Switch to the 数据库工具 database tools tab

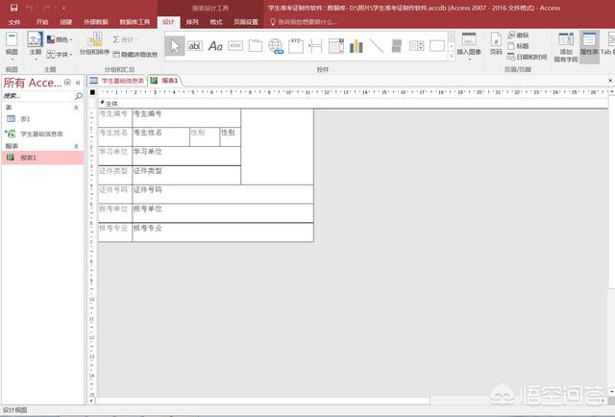pos(135,22)
